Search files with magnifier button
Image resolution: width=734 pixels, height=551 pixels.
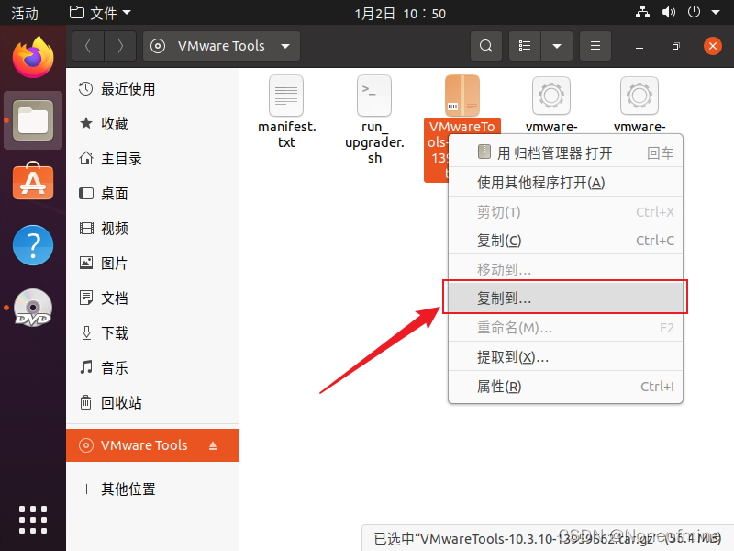(x=486, y=46)
